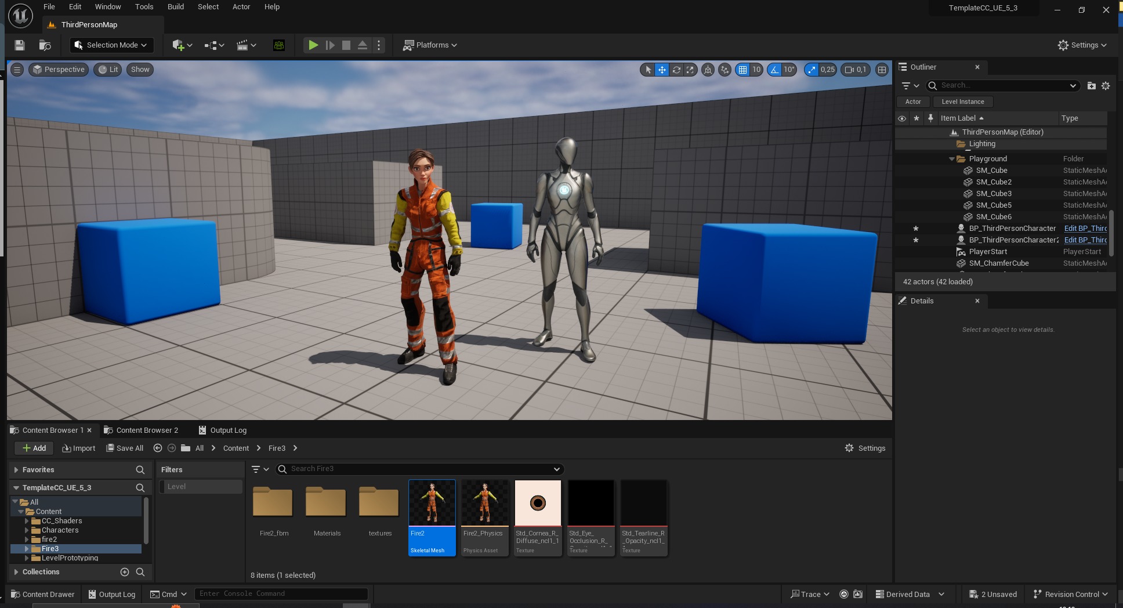Open the Blueprints dropdown in the toolbar
This screenshot has height=608, width=1123.
pos(214,45)
